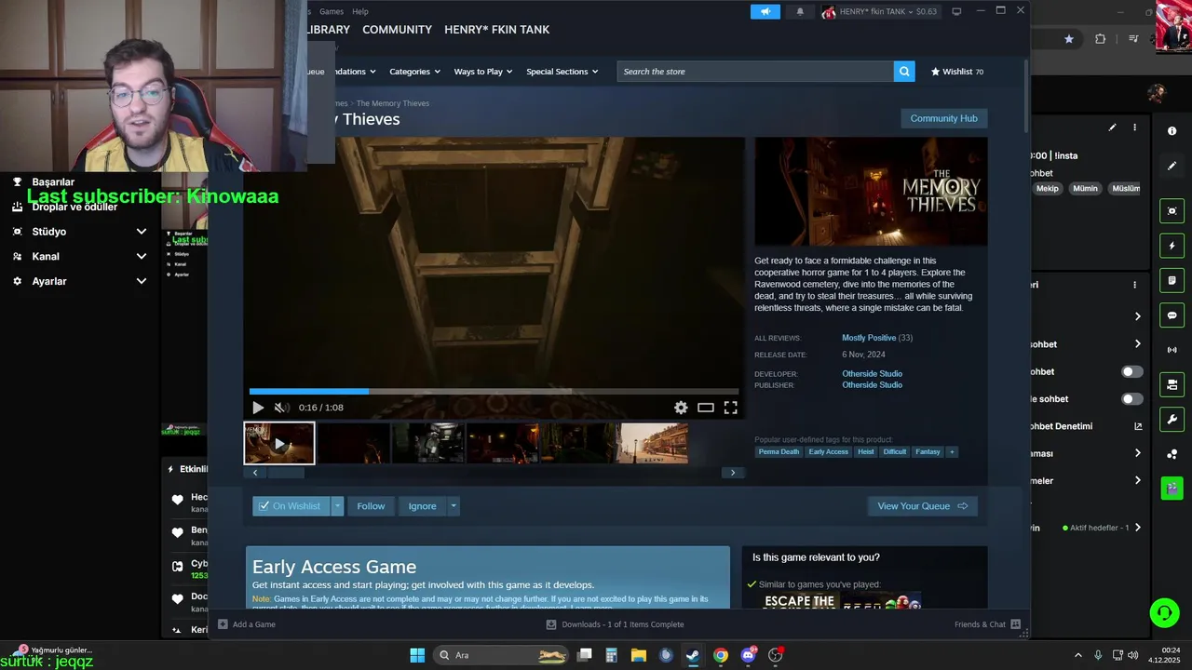Click the pencil edit icon in Twitch sidebar

tap(1172, 166)
